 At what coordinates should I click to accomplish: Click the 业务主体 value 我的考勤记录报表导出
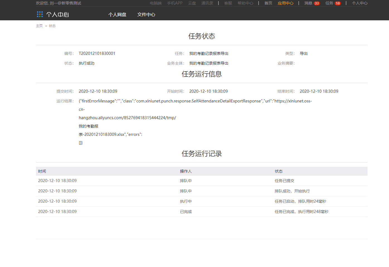[209, 63]
